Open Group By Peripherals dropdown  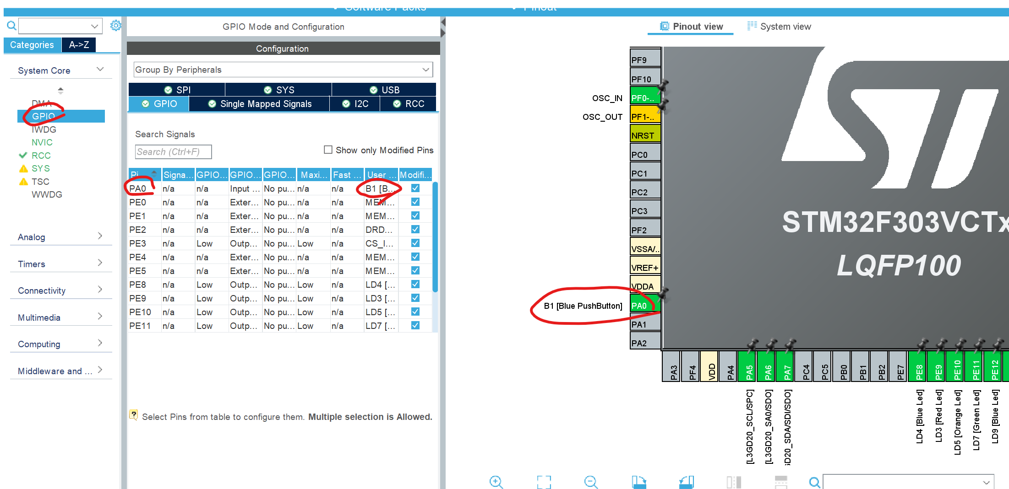(283, 70)
